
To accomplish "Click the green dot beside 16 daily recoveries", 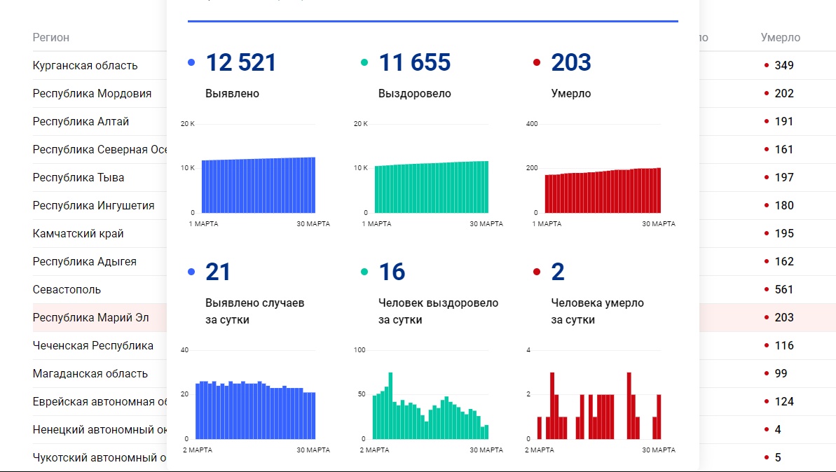I will pos(364,272).
